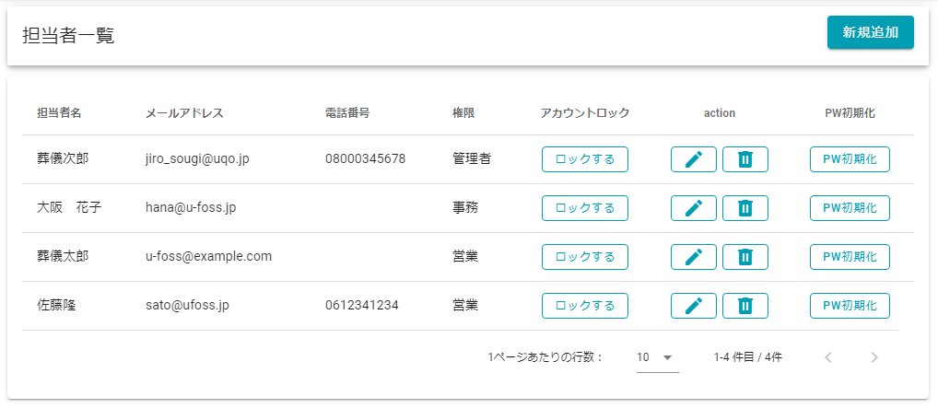Click the trash delete icon for 葬儀次郎
938x420 pixels.
745,159
